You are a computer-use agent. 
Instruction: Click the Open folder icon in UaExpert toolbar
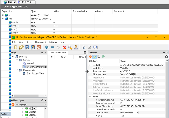(x=21, y=47)
